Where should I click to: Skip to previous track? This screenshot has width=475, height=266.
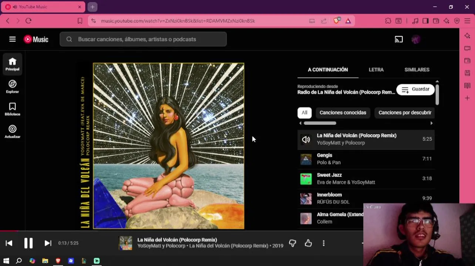9,243
